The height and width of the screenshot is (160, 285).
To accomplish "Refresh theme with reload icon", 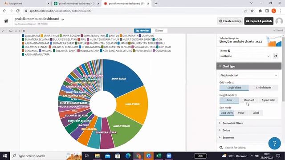I will [276, 56].
